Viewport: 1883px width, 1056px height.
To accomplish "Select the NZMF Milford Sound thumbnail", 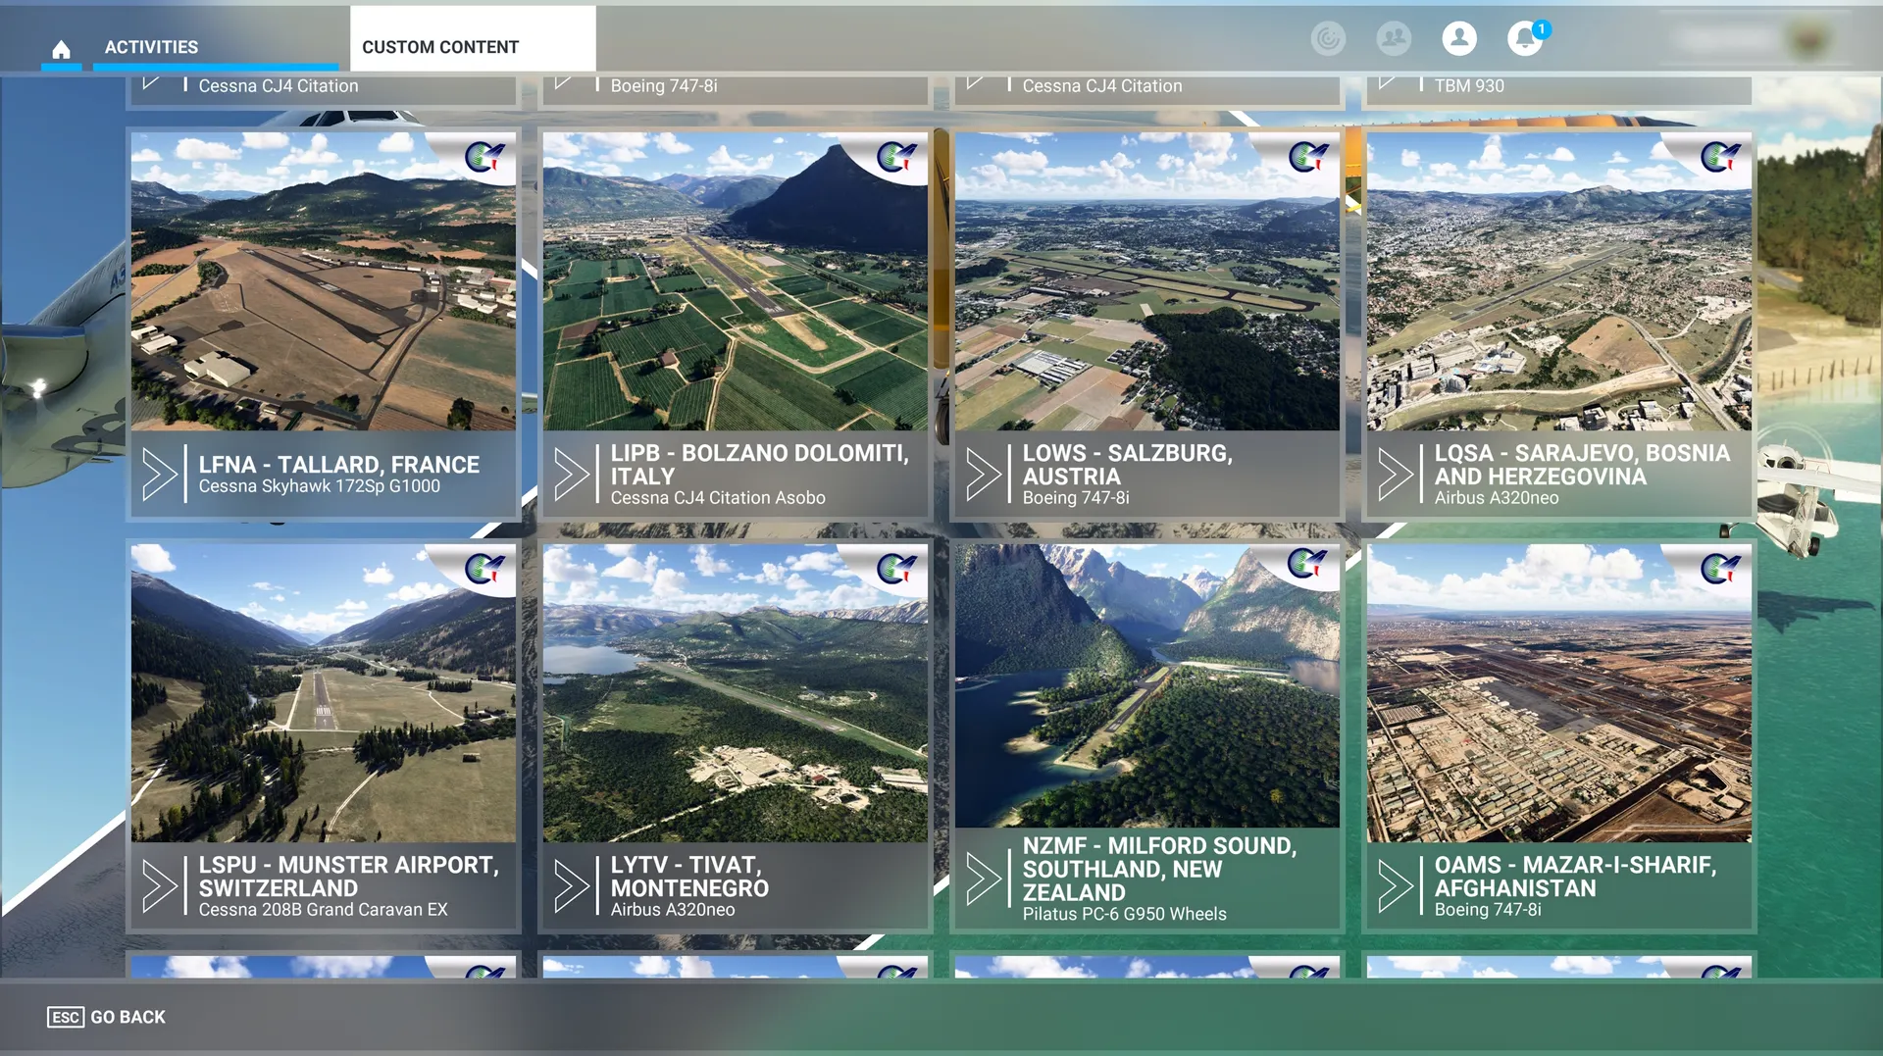I will pyautogui.click(x=1147, y=686).
